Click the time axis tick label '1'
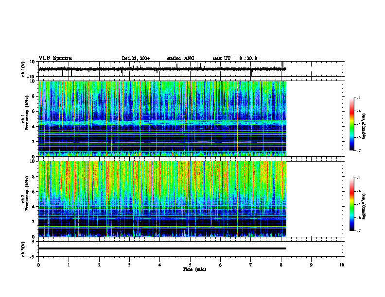This screenshot has height=297, width=385. (69, 265)
